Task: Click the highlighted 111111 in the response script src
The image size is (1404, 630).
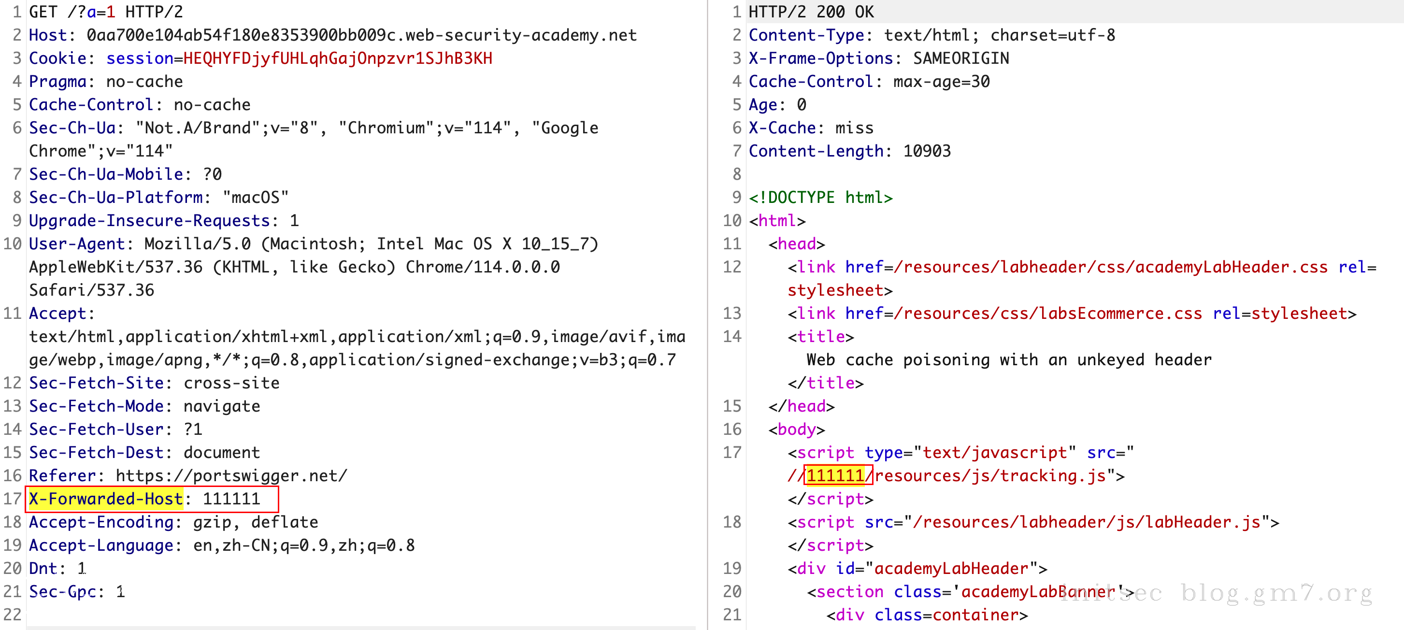Action: (835, 476)
